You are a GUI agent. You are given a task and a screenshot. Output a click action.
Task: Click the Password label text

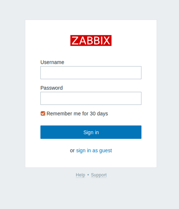52,88
